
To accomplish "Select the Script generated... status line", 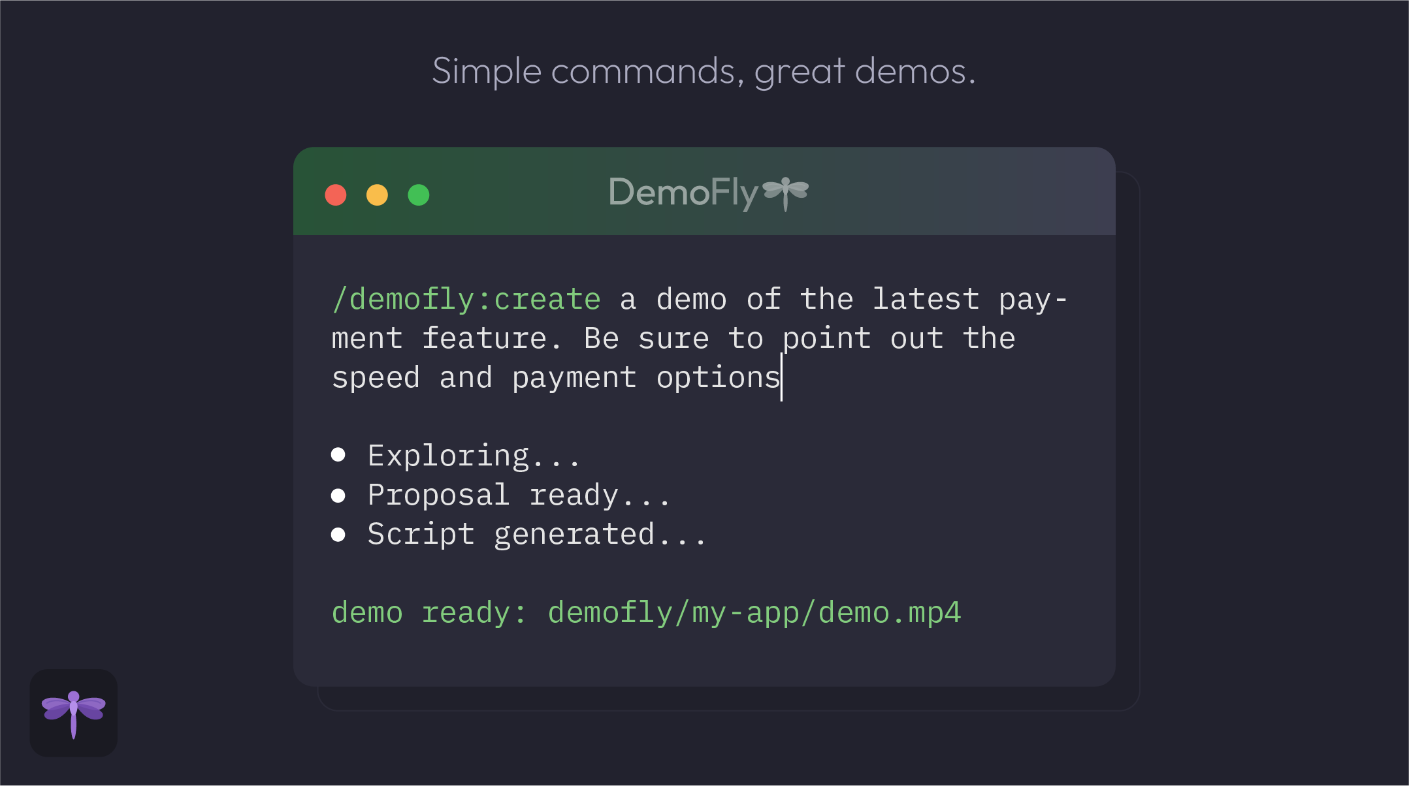I will point(536,534).
